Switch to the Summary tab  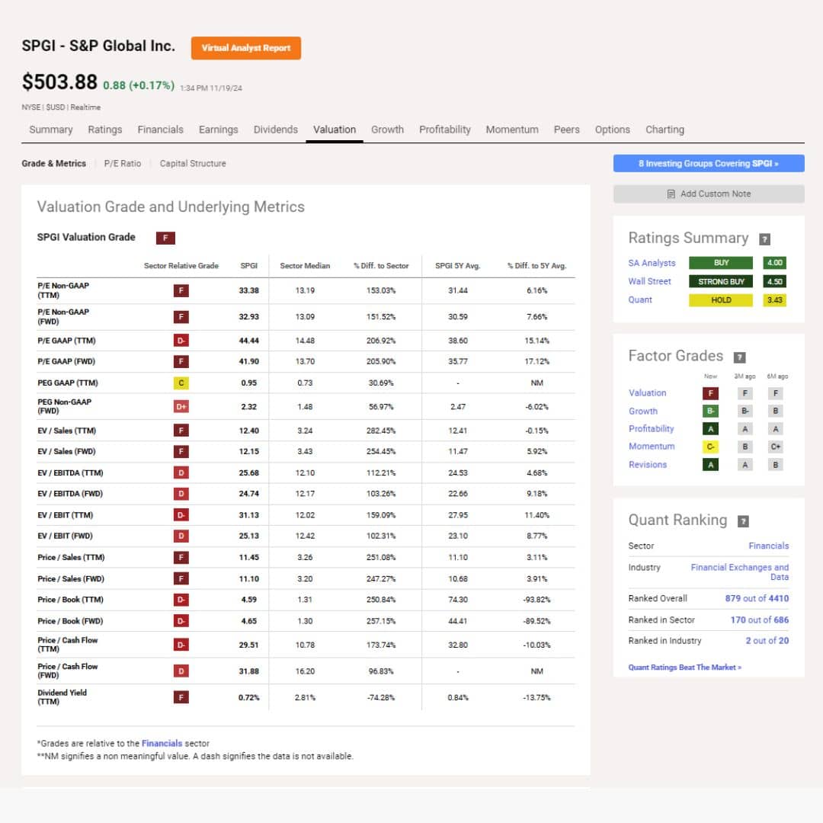click(x=51, y=130)
